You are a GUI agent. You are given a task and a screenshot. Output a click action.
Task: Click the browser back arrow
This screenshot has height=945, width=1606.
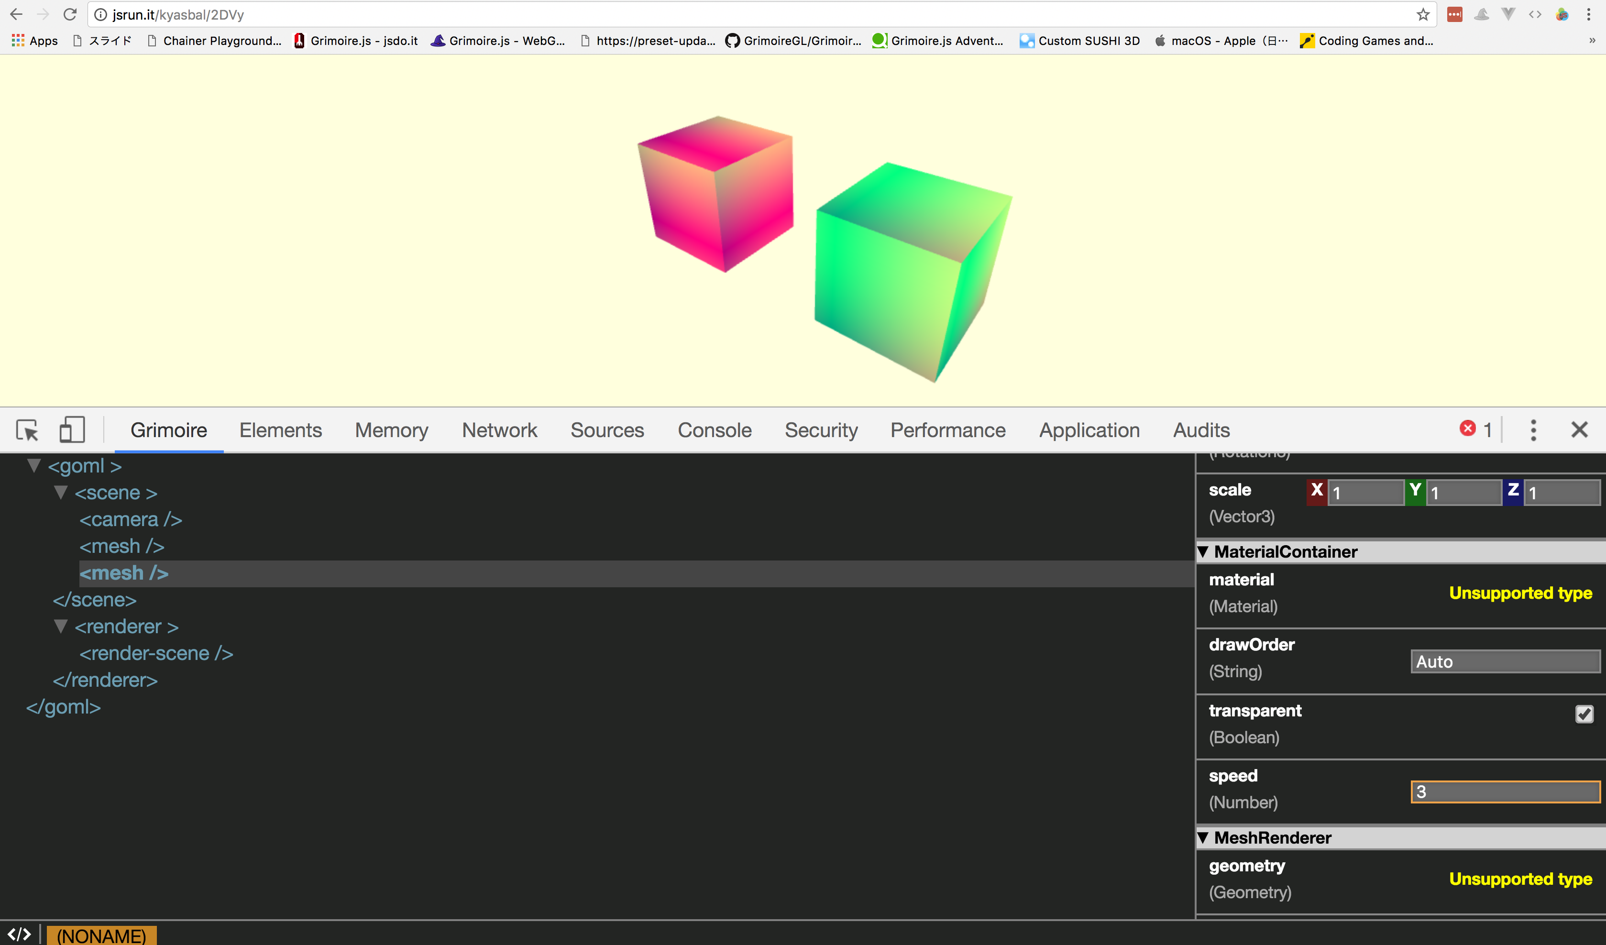pos(17,14)
